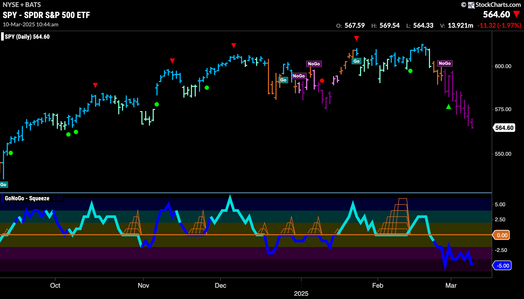Click the 2025 year label
This screenshot has height=299, width=524.
tap(301, 293)
